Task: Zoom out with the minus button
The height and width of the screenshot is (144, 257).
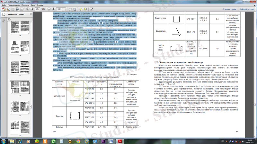Action: tap(49, 10)
